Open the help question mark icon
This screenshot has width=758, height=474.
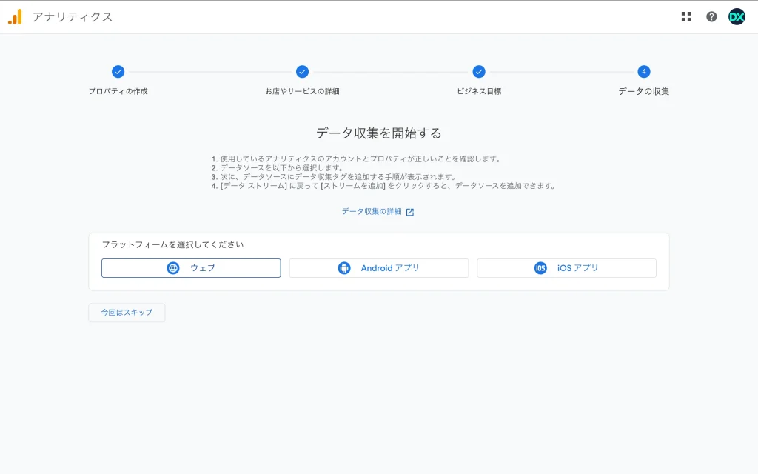[711, 16]
